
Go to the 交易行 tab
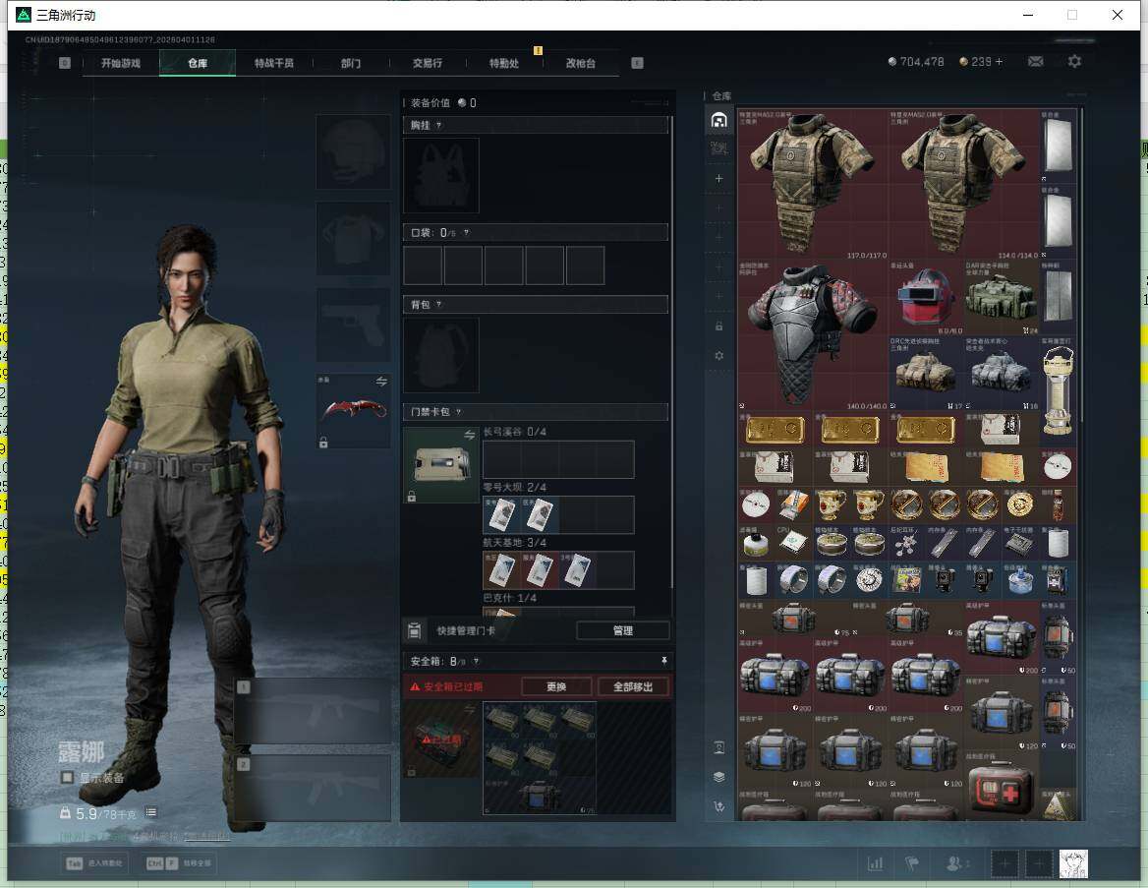coord(428,63)
